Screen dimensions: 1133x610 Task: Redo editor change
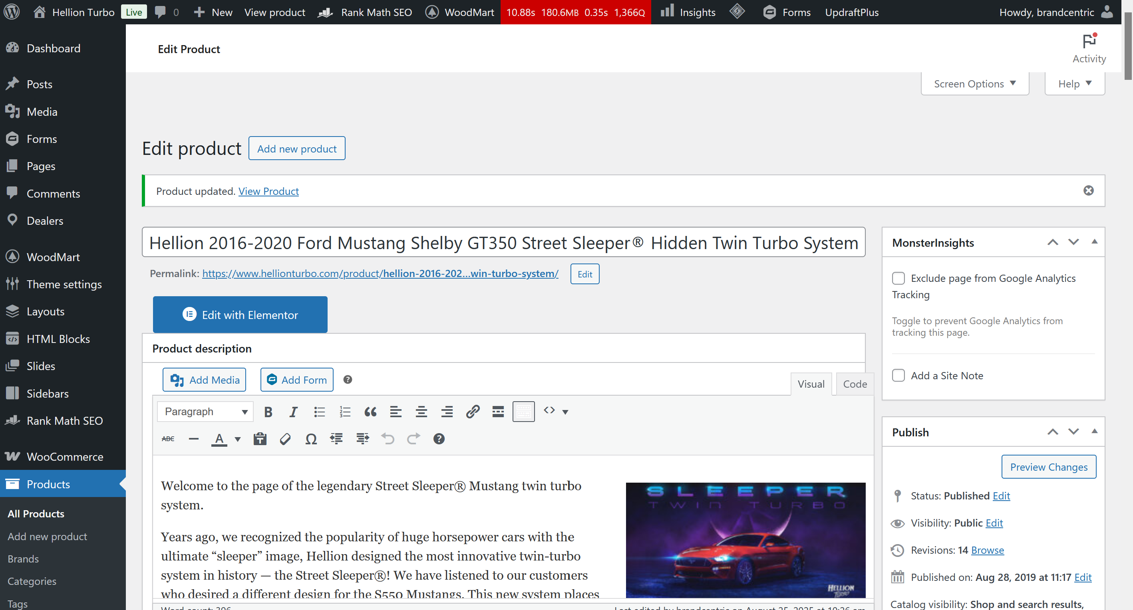click(413, 439)
